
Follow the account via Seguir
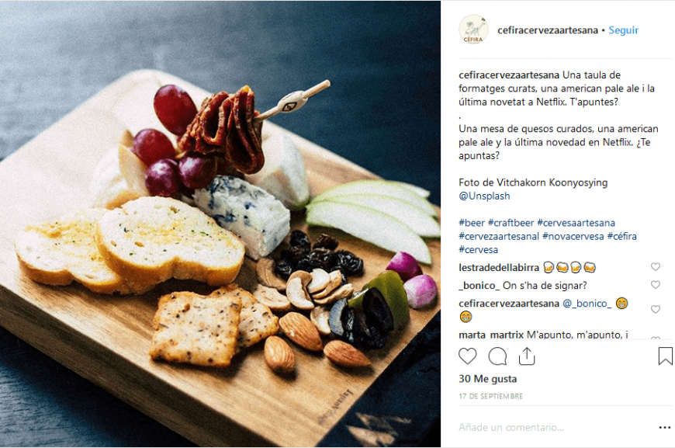coord(623,30)
